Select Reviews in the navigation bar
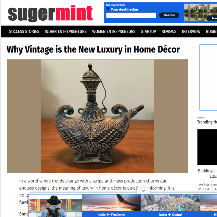 [x=169, y=31]
